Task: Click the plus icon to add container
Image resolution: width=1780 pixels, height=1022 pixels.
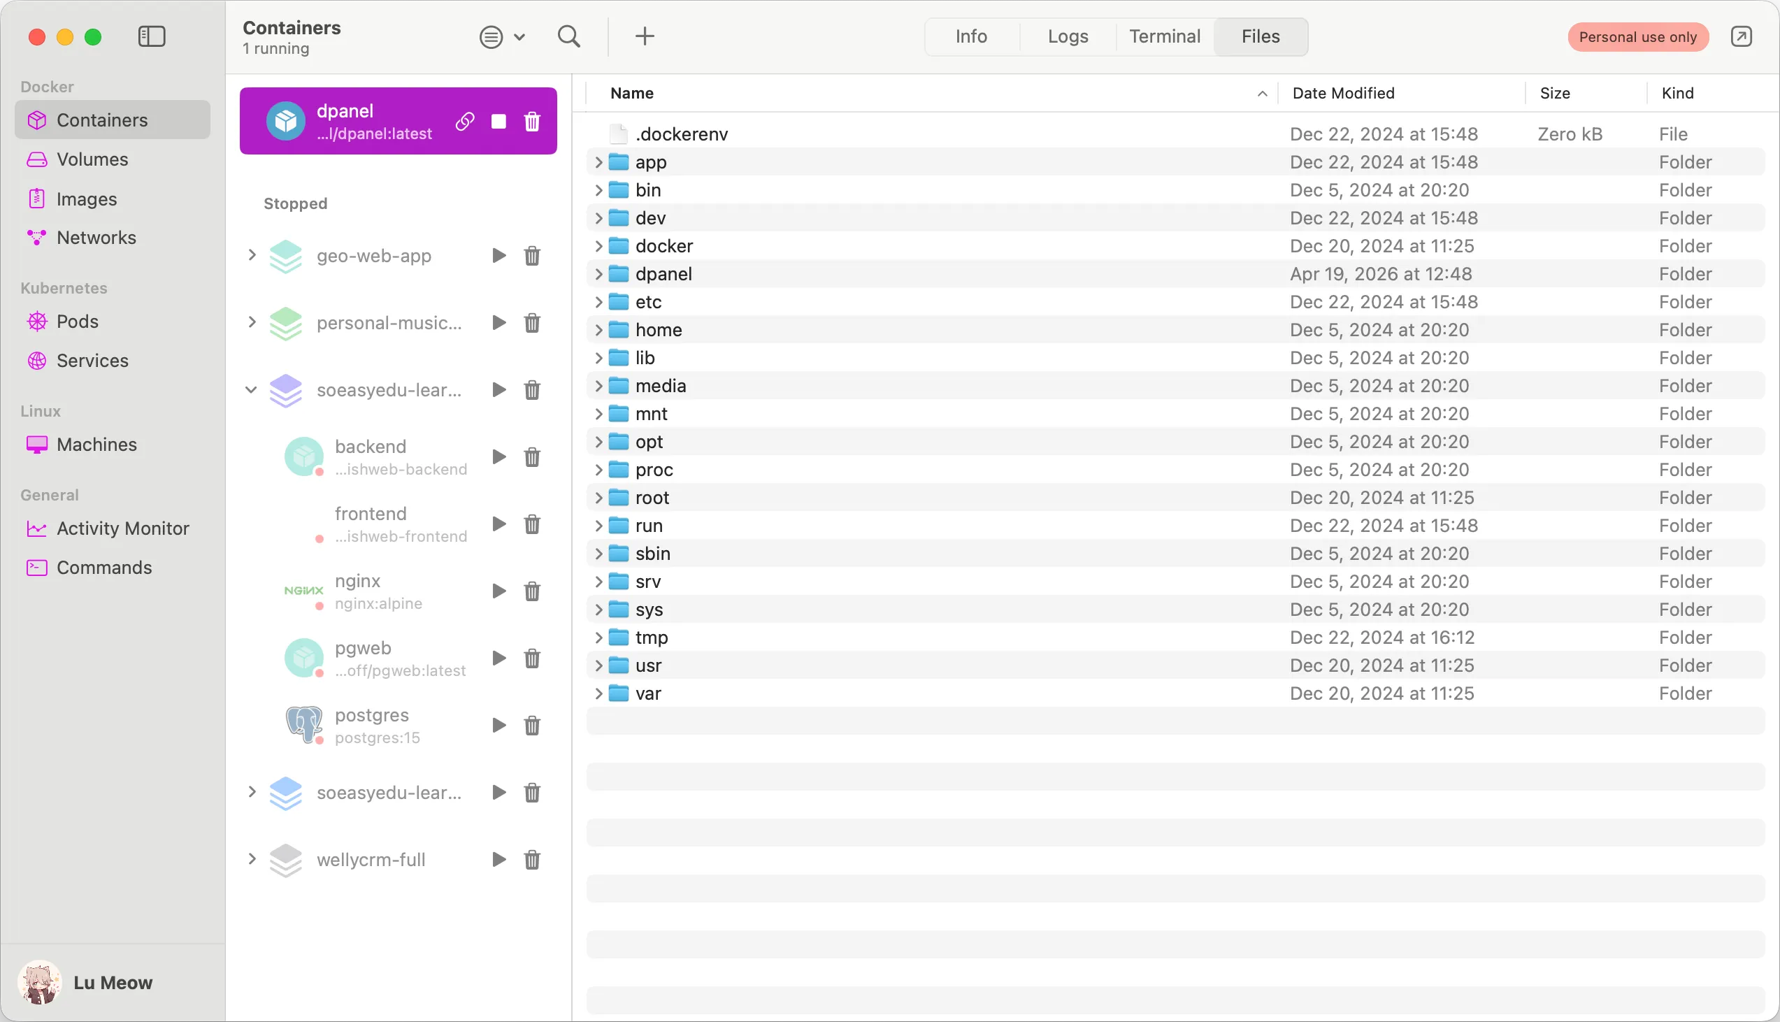Action: [645, 36]
